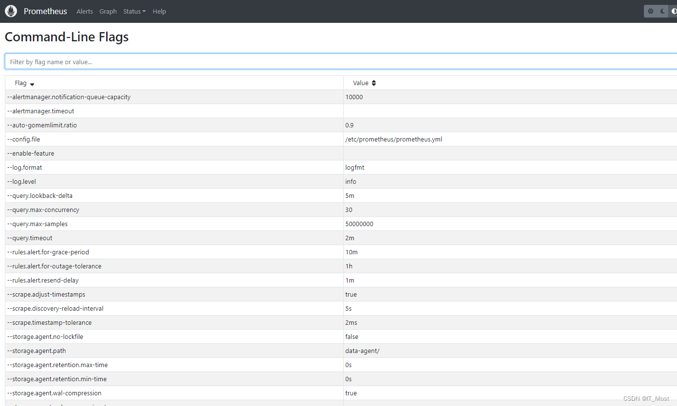Select the --rules.alert.for-outage-tolerance flag
The image size is (677, 406).
click(x=55, y=266)
